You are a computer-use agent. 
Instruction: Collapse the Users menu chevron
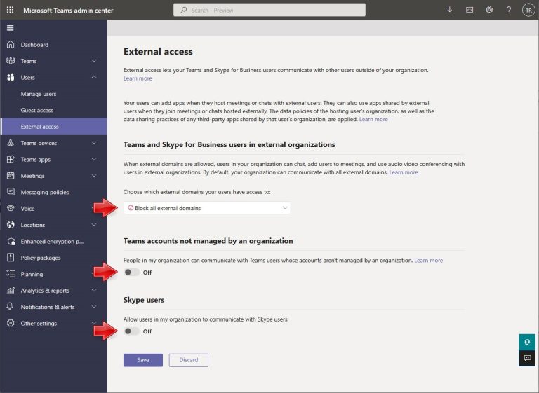pyautogui.click(x=94, y=77)
